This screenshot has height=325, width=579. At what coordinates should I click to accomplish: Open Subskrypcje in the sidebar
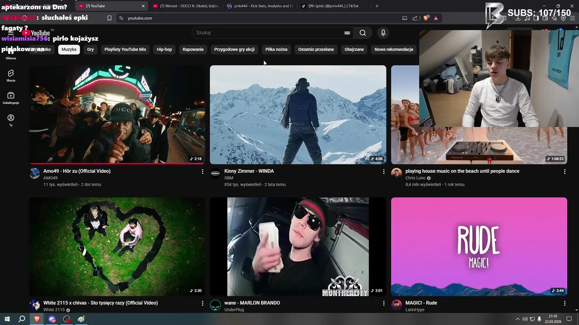click(11, 98)
